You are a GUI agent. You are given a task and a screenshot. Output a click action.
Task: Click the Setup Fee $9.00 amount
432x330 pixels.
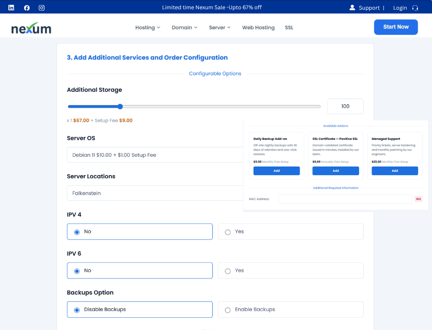tap(126, 121)
